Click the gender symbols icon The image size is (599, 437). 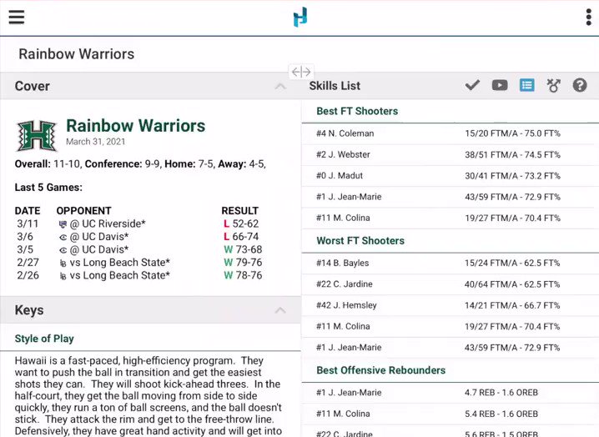pos(553,85)
